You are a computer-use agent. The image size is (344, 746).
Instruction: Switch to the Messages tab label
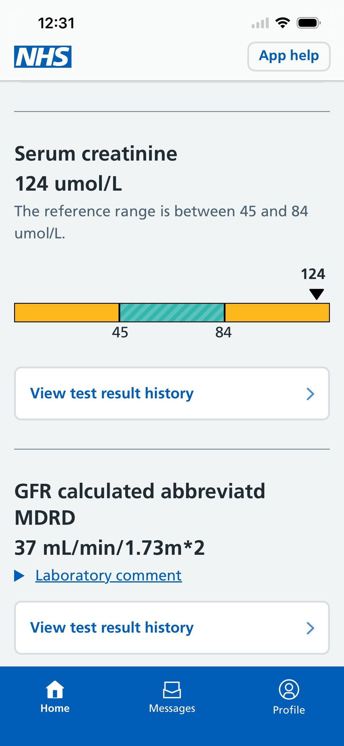[172, 708]
